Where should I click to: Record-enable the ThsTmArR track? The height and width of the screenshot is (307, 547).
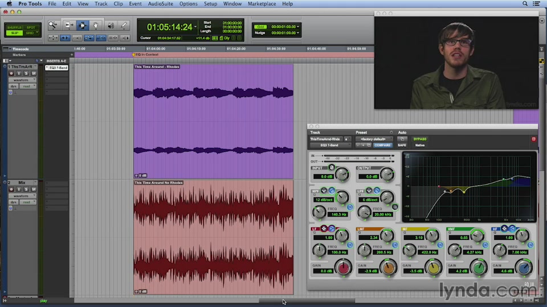click(x=11, y=73)
